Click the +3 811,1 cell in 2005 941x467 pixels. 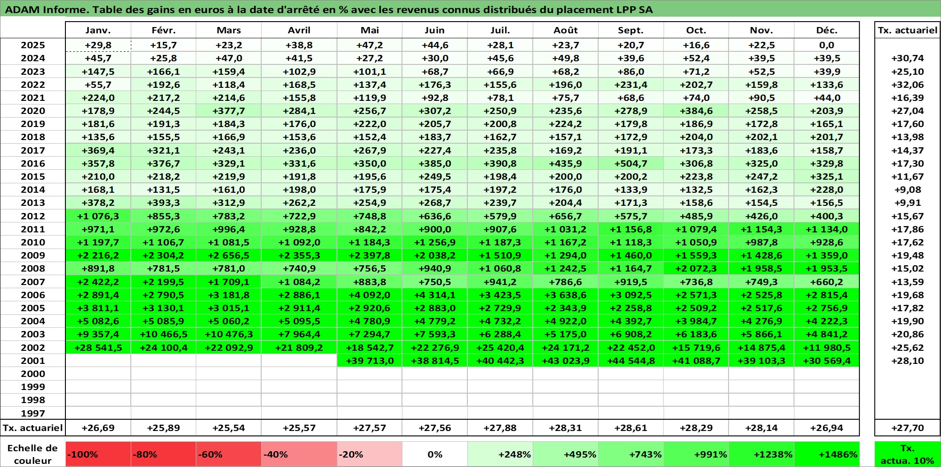98,308
